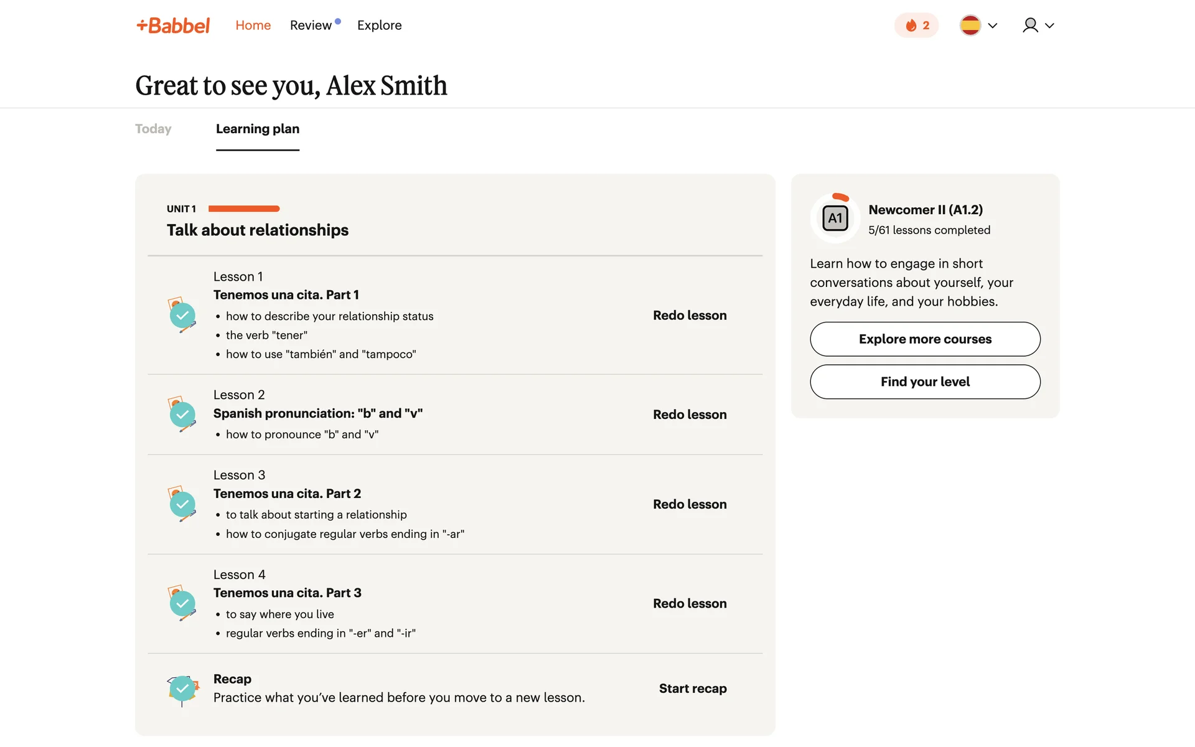Expand the account menu chevron
This screenshot has width=1195, height=747.
pyautogui.click(x=1049, y=26)
